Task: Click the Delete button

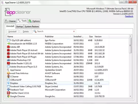Action: coord(26,31)
